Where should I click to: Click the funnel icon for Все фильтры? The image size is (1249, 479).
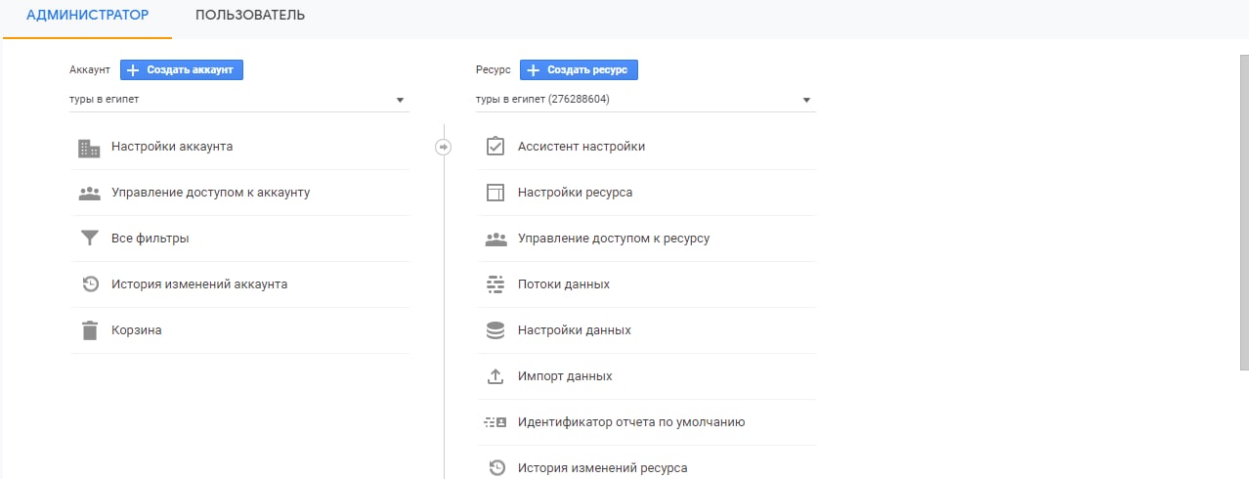pos(90,239)
